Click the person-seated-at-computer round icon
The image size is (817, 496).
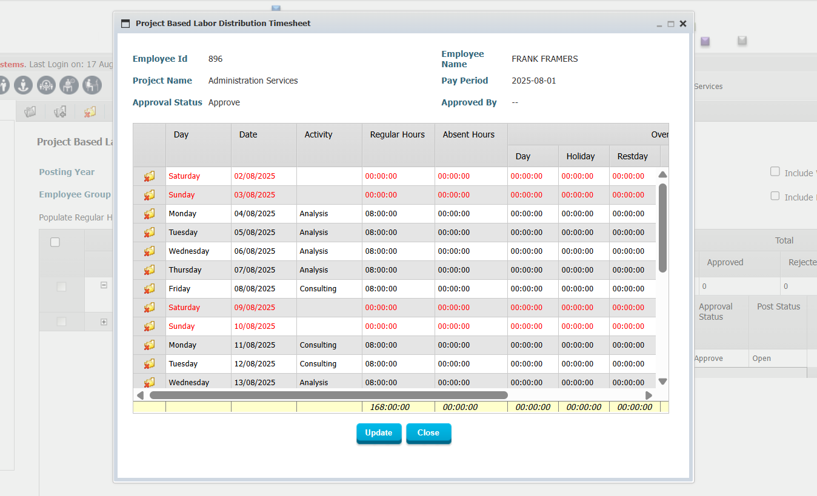(92, 85)
